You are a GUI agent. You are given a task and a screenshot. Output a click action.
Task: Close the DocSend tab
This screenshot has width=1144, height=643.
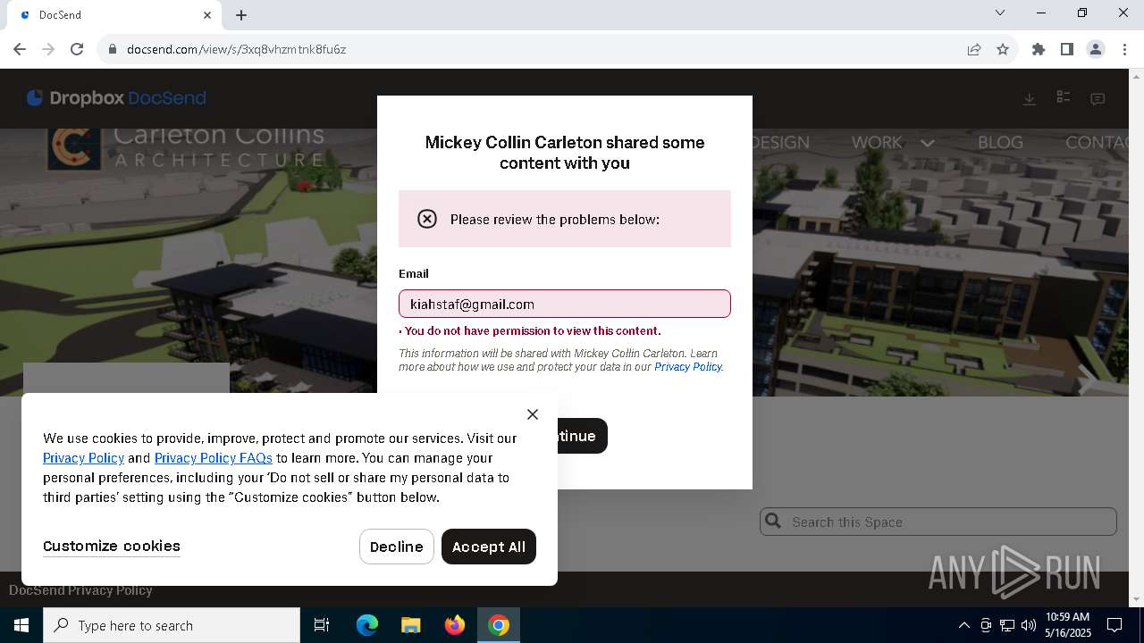click(x=207, y=15)
